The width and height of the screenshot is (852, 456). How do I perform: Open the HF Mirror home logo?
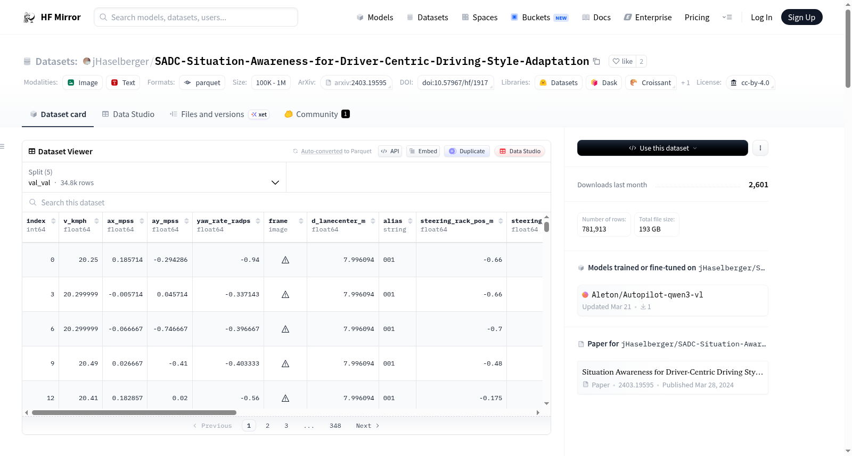(52, 17)
